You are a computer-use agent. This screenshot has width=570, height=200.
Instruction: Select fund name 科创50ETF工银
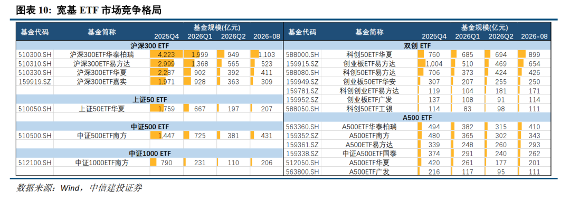click(x=369, y=108)
